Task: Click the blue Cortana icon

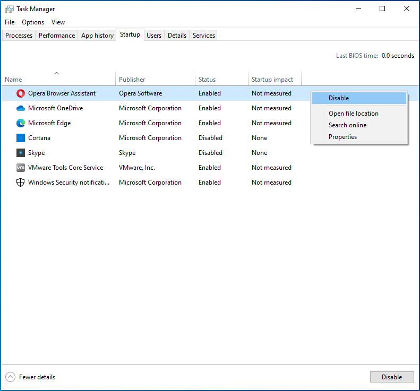Action: (21, 138)
